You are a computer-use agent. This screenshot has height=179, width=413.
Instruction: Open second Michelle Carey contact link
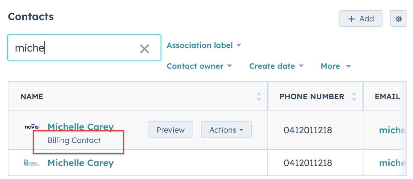80,163
